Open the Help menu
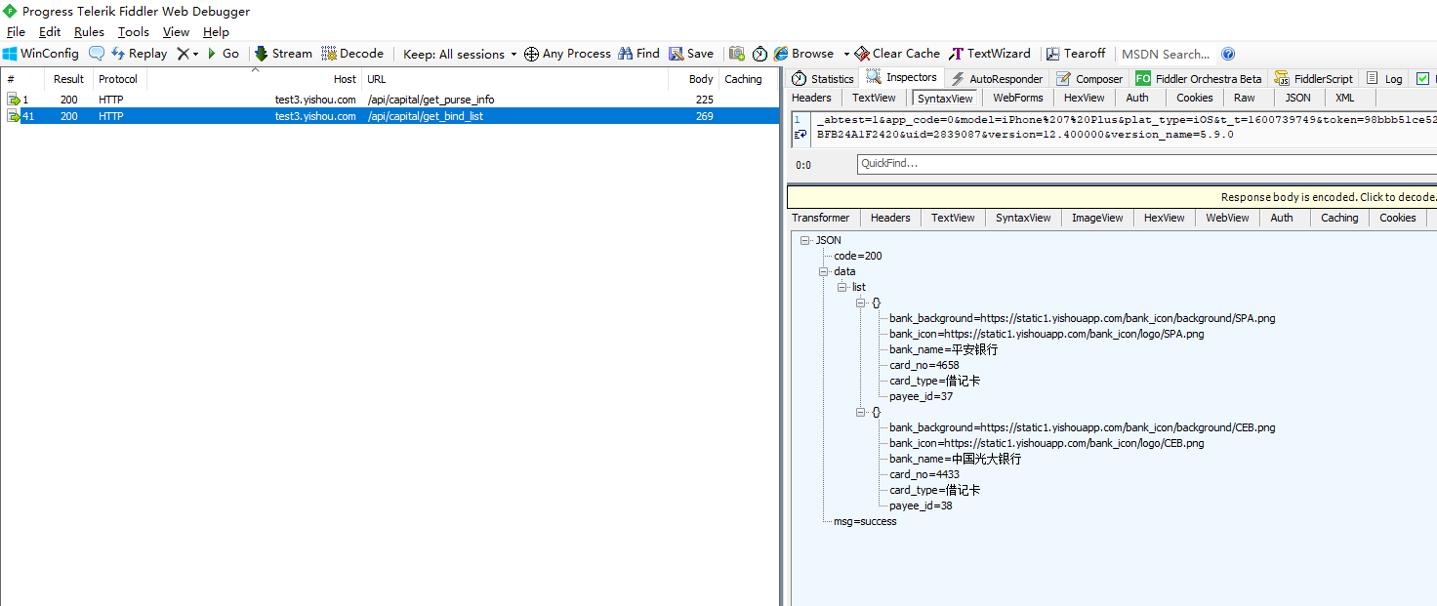Screen dimensions: 1437x606 [x=216, y=32]
